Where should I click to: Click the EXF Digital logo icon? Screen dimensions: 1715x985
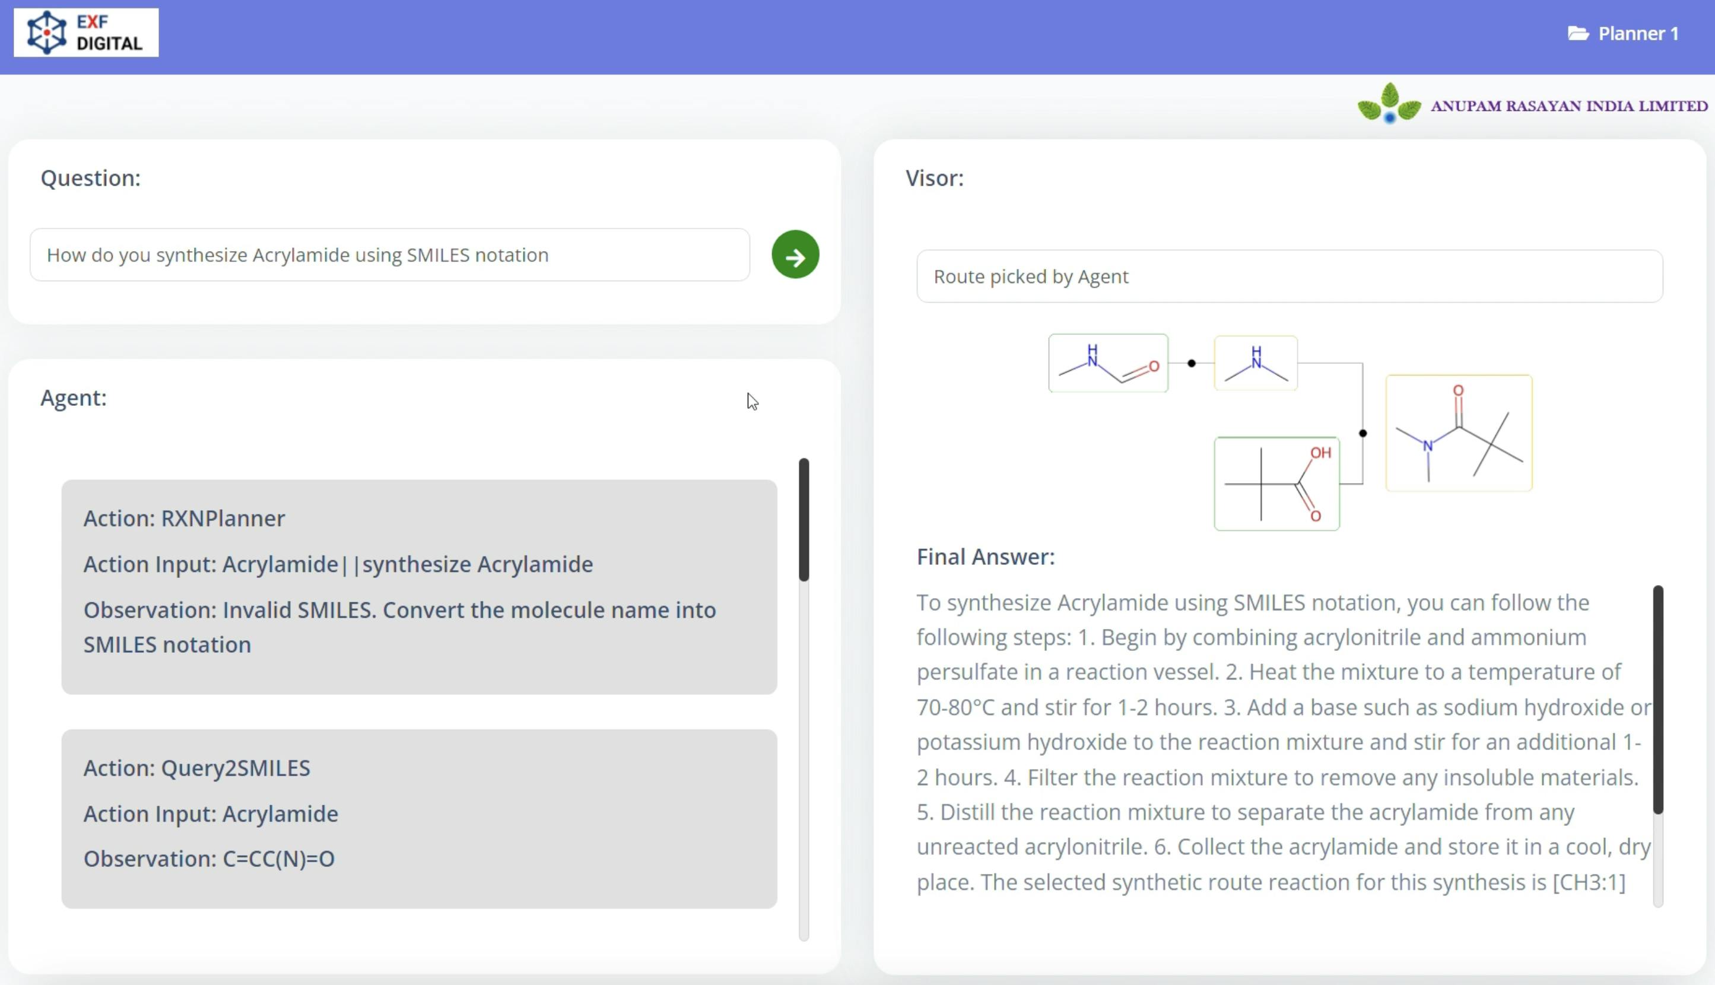pyautogui.click(x=43, y=32)
